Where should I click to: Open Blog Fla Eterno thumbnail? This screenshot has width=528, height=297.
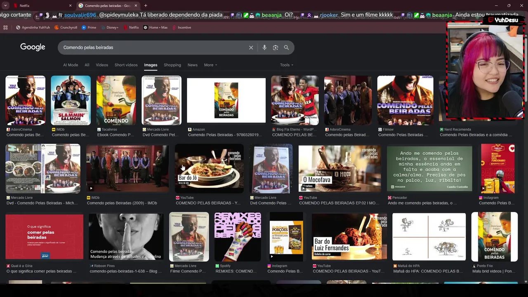click(295, 100)
